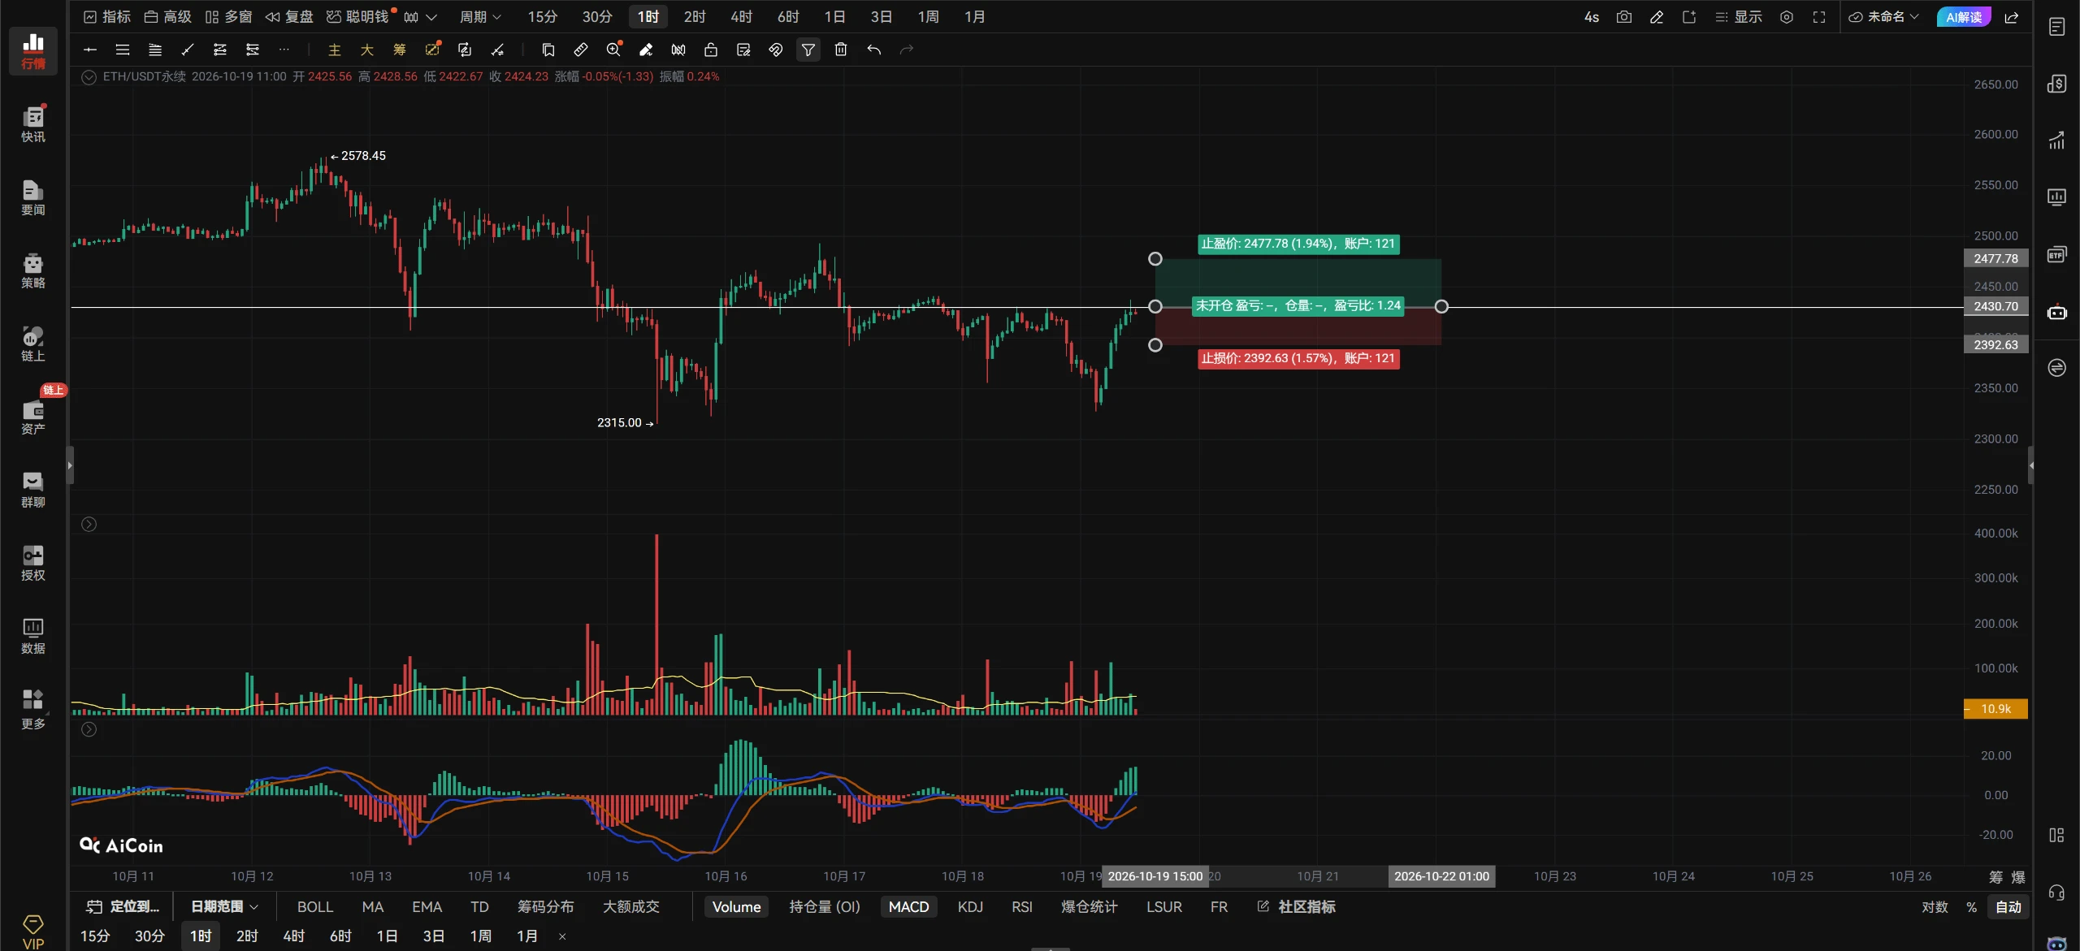Open the 社区指标 community indicators link
The height and width of the screenshot is (951, 2080).
point(1297,906)
